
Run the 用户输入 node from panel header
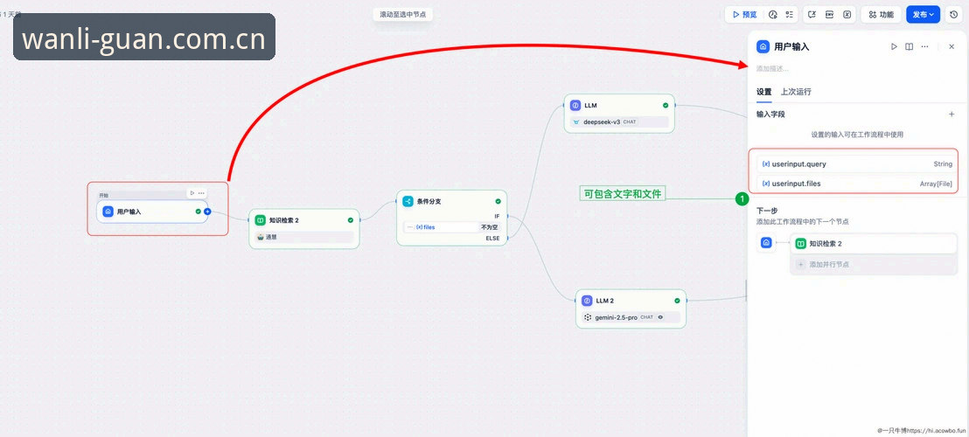(894, 46)
